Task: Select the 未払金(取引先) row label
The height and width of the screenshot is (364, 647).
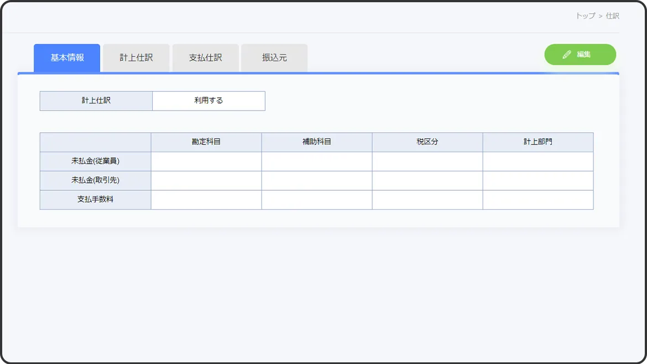Action: [96, 180]
